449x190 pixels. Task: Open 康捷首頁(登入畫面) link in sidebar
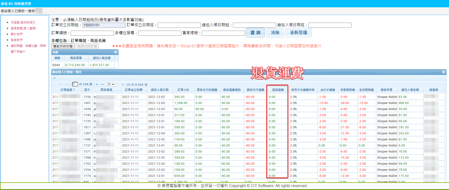click(x=24, y=28)
